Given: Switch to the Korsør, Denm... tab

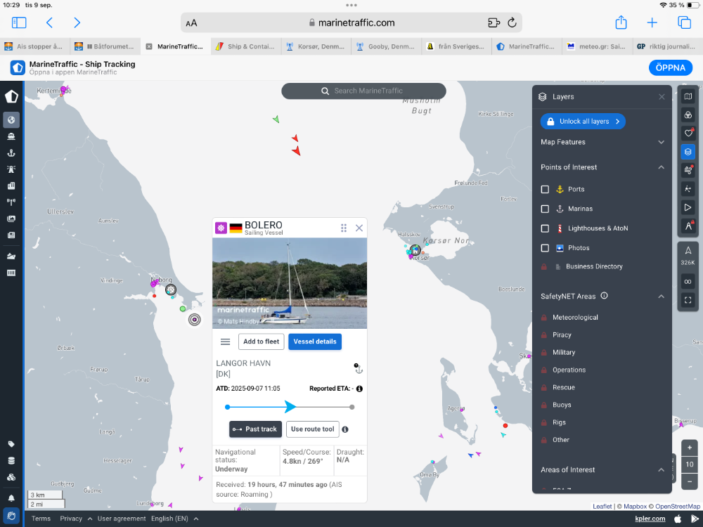Looking at the screenshot, I should click(x=316, y=46).
